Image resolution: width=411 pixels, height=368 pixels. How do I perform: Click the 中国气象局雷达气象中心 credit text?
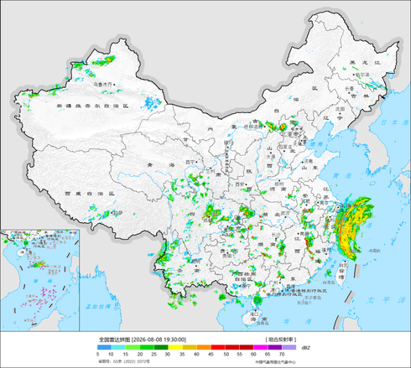275,362
